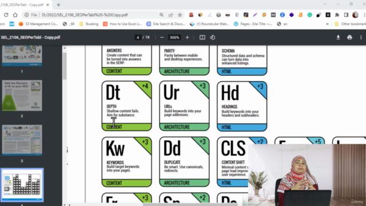Open the zoom magnifier in address bar
This screenshot has height=206, width=366.
point(161,15)
